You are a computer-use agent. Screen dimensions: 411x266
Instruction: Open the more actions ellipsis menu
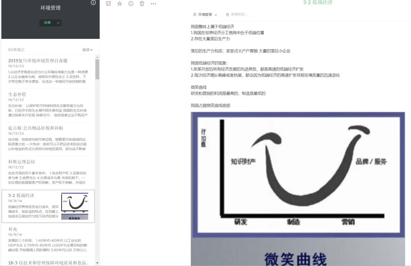click(x=153, y=4)
